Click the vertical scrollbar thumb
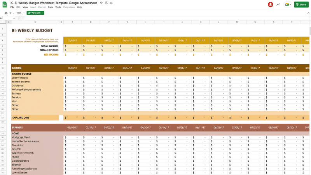The width and height of the screenshot is (311, 175). click(310, 31)
